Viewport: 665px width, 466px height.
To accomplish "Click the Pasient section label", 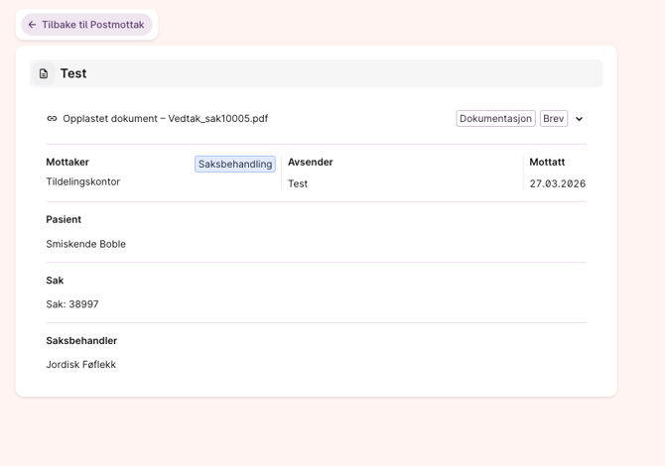I will click(64, 220).
